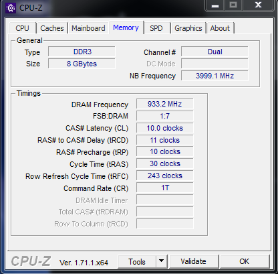Screen dimensions: 278x274
Task: Show the About tab
Action: (x=220, y=28)
